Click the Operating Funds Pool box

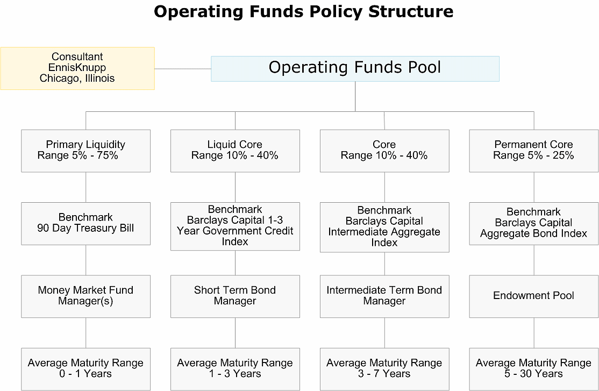[355, 69]
